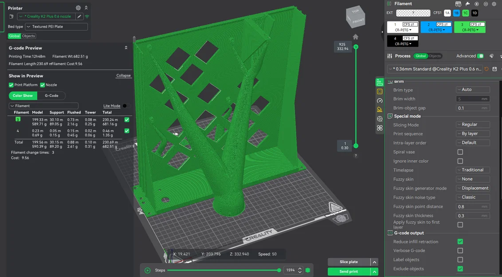The image size is (502, 277).
Task: Select Process Objects tab
Action: 435,56
